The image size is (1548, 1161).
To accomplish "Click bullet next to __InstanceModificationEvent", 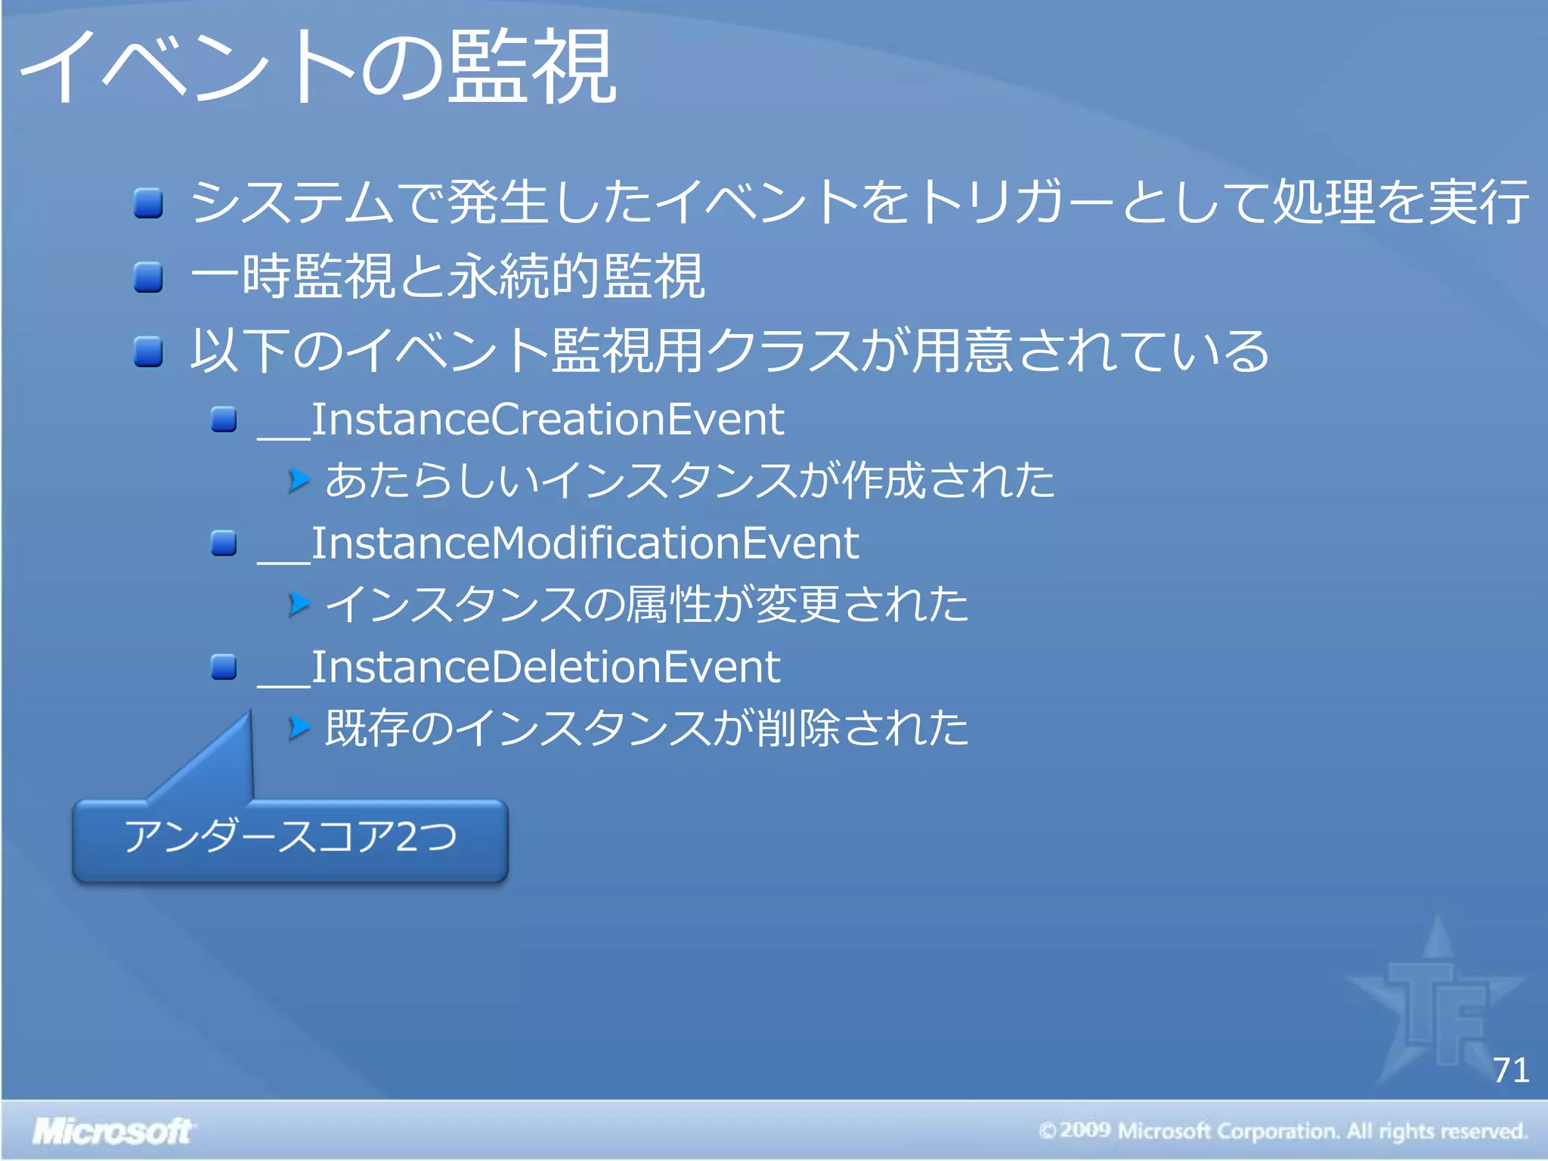I will coord(224,543).
